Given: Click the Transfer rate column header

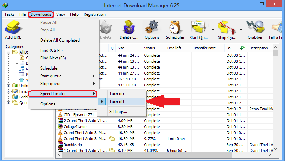Looking at the screenshot, I should point(204,48).
